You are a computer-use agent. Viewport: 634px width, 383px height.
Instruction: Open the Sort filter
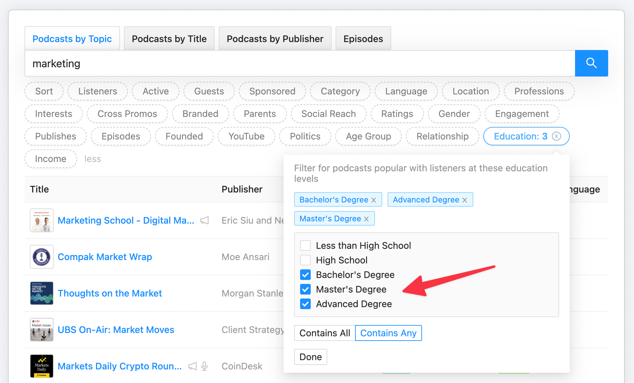(x=44, y=91)
